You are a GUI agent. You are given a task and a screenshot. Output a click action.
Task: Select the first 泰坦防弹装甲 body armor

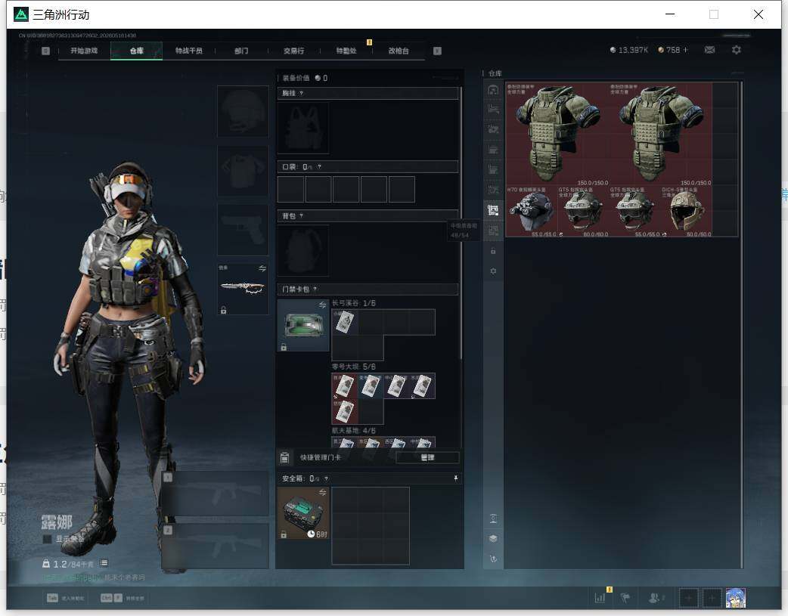tap(557, 134)
